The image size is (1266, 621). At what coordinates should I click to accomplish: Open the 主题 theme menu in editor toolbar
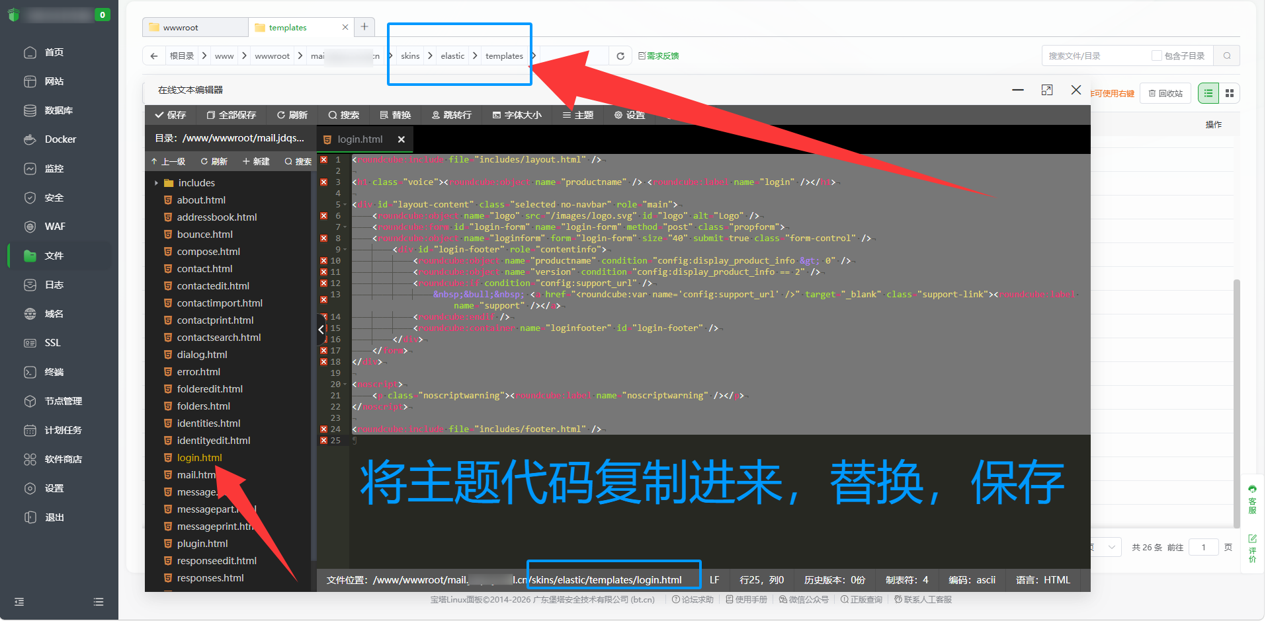tap(577, 115)
